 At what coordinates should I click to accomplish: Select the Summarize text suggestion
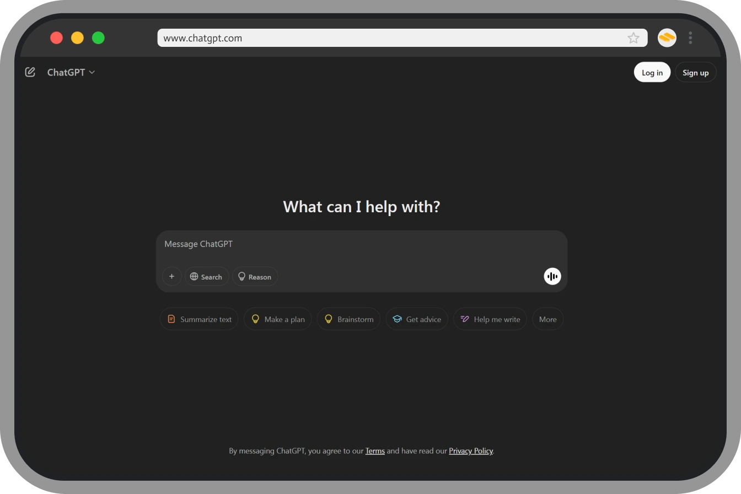click(199, 319)
